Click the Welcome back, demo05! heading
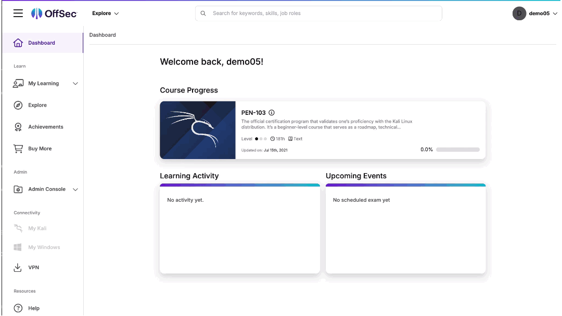The height and width of the screenshot is (316, 562). pos(211,61)
